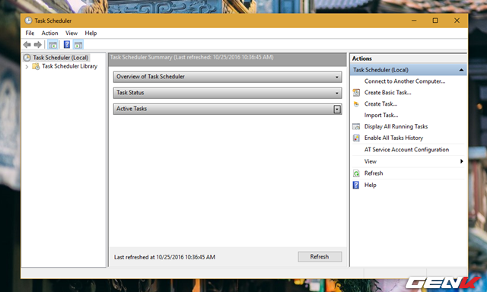Collapse the Task Scheduler (Local) actions group
The image size is (487, 292).
pos(462,70)
